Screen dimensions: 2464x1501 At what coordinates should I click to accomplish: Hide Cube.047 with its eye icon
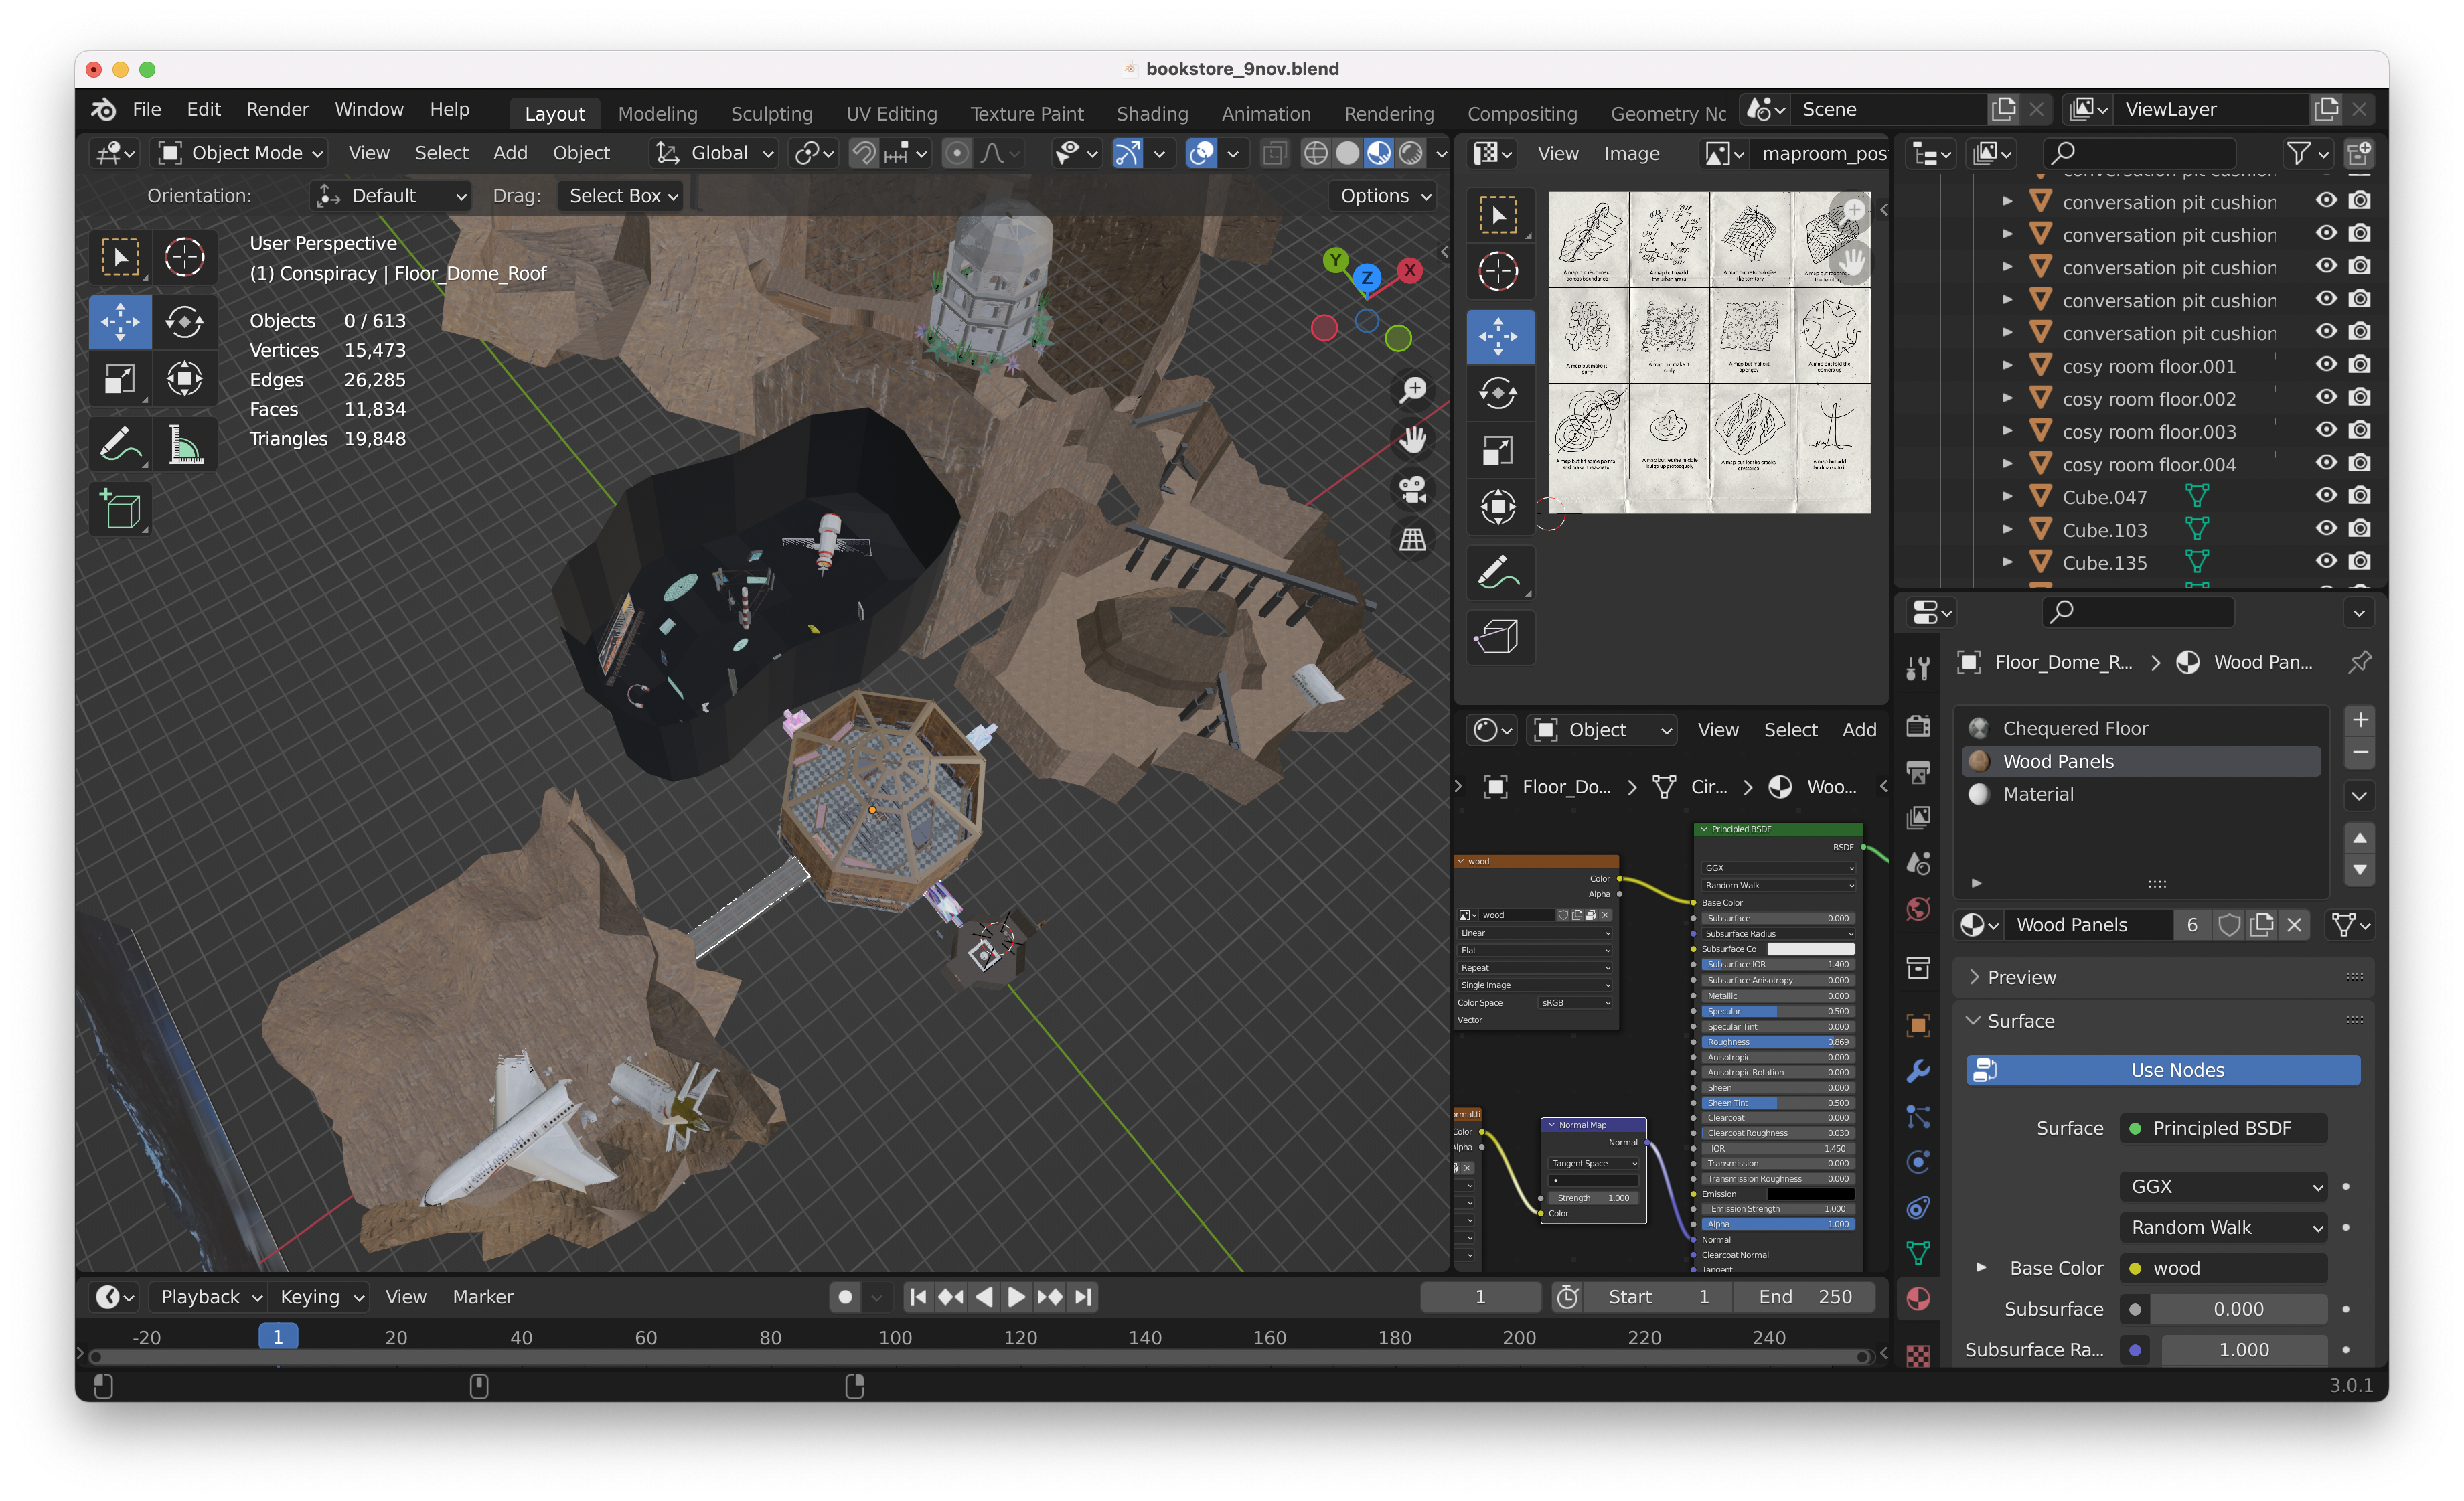[2326, 496]
